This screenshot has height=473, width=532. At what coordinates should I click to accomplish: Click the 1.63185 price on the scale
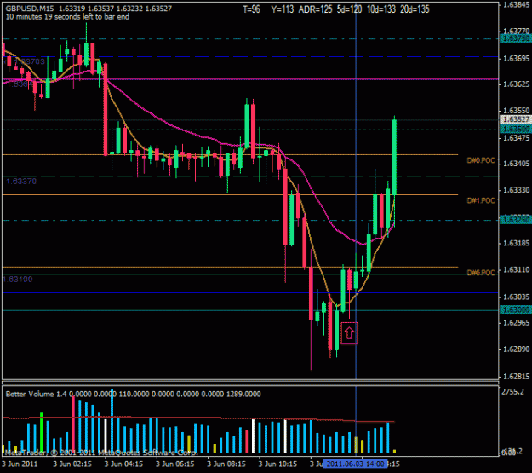click(x=517, y=243)
